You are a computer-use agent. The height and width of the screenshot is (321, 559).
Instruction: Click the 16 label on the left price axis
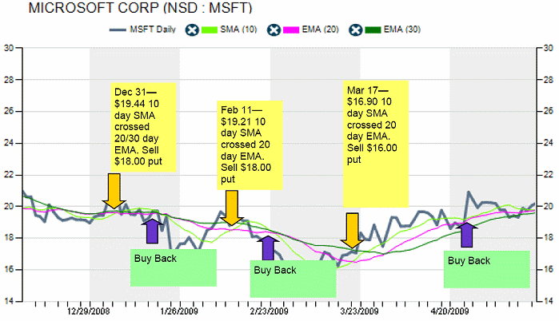click(9, 270)
